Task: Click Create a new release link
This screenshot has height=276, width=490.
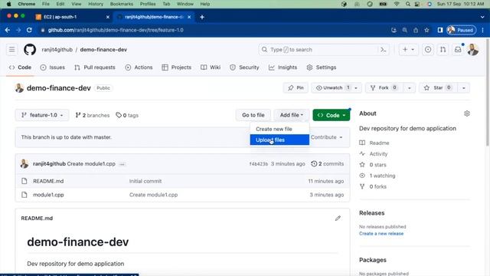Action: point(381,233)
